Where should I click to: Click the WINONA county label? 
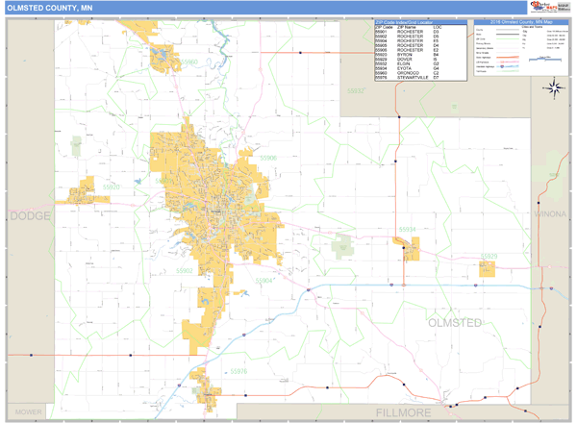tap(550, 213)
